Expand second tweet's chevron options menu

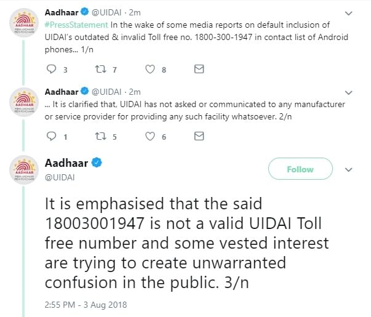(x=349, y=92)
